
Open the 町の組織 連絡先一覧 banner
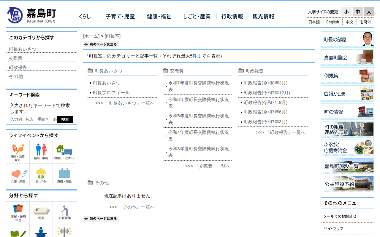coord(347,130)
